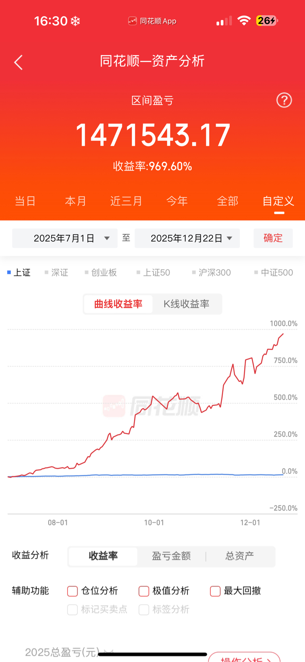305x662 pixels.
Task: Tap the −250.0% axis label
Action: pyautogui.click(x=284, y=508)
